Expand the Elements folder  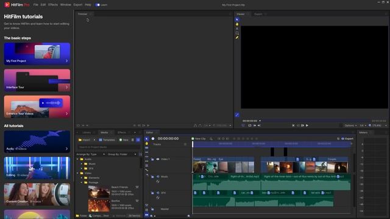pyautogui.click(x=82, y=178)
